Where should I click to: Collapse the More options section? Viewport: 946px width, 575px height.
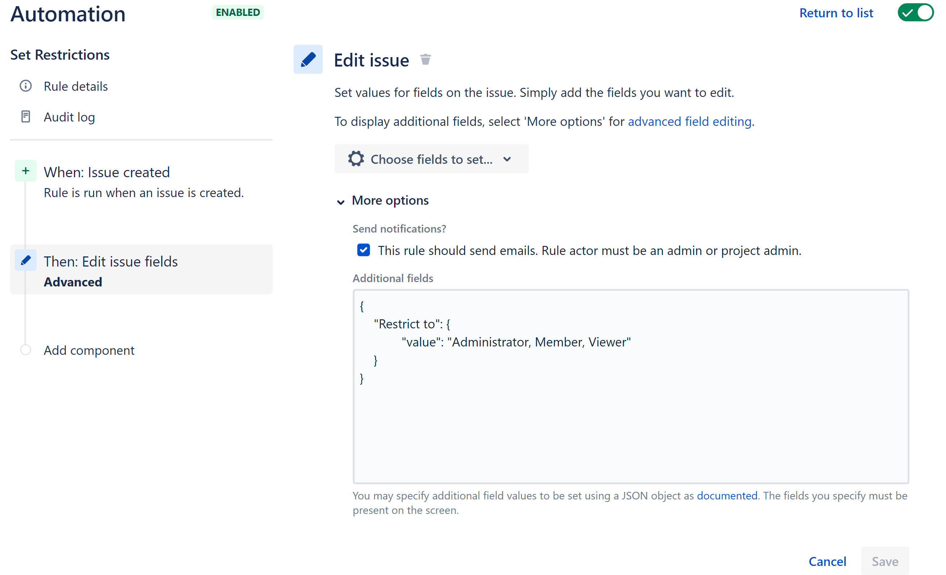(383, 200)
